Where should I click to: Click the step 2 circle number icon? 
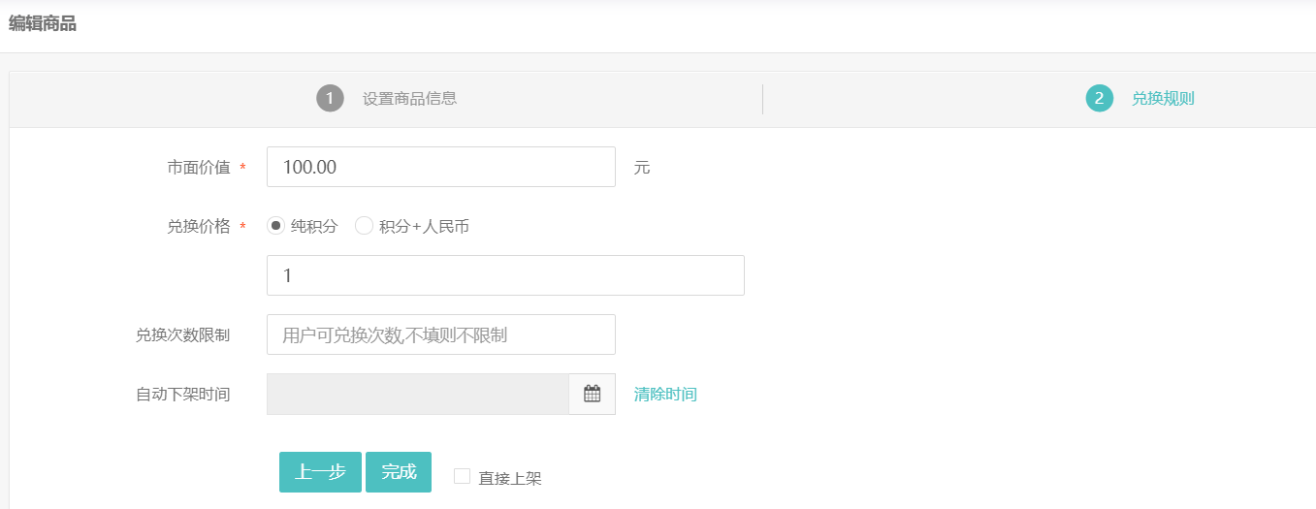[x=1099, y=98]
